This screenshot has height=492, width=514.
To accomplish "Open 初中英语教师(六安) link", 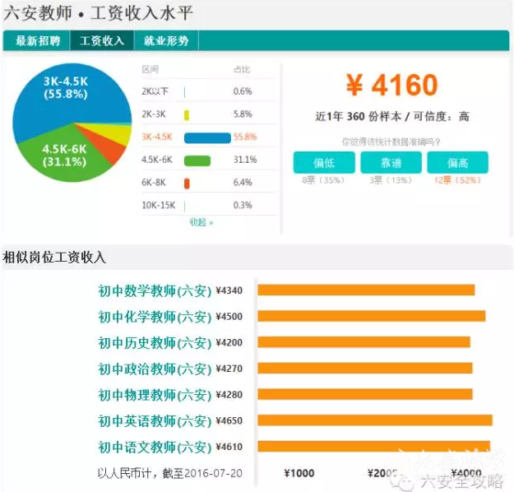I will tap(155, 421).
